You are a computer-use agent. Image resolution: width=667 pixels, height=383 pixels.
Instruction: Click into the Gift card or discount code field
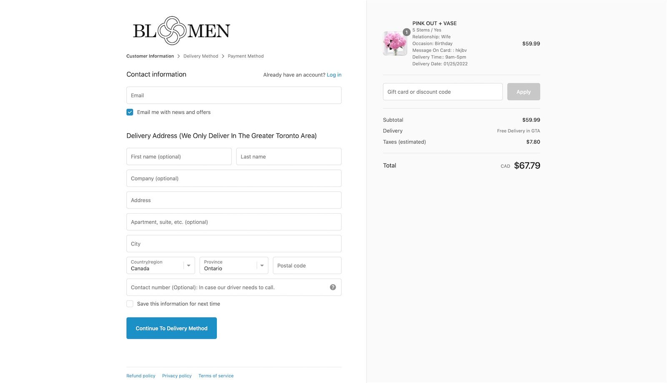[x=443, y=92]
